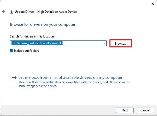Go back with the left arrow icon
157x116 pixels.
(x=4, y=11)
